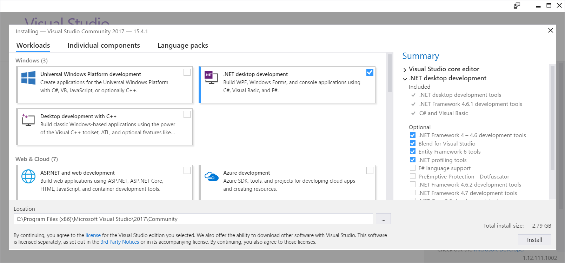This screenshot has height=263, width=565.
Task: Click the 'Windows (3)' section heading
Action: 32,61
